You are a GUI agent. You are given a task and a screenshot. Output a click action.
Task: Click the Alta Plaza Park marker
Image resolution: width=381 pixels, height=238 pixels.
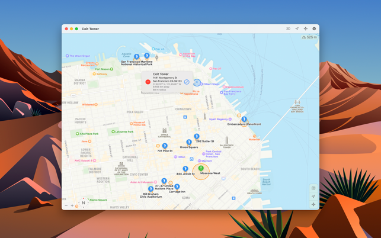(x=77, y=134)
